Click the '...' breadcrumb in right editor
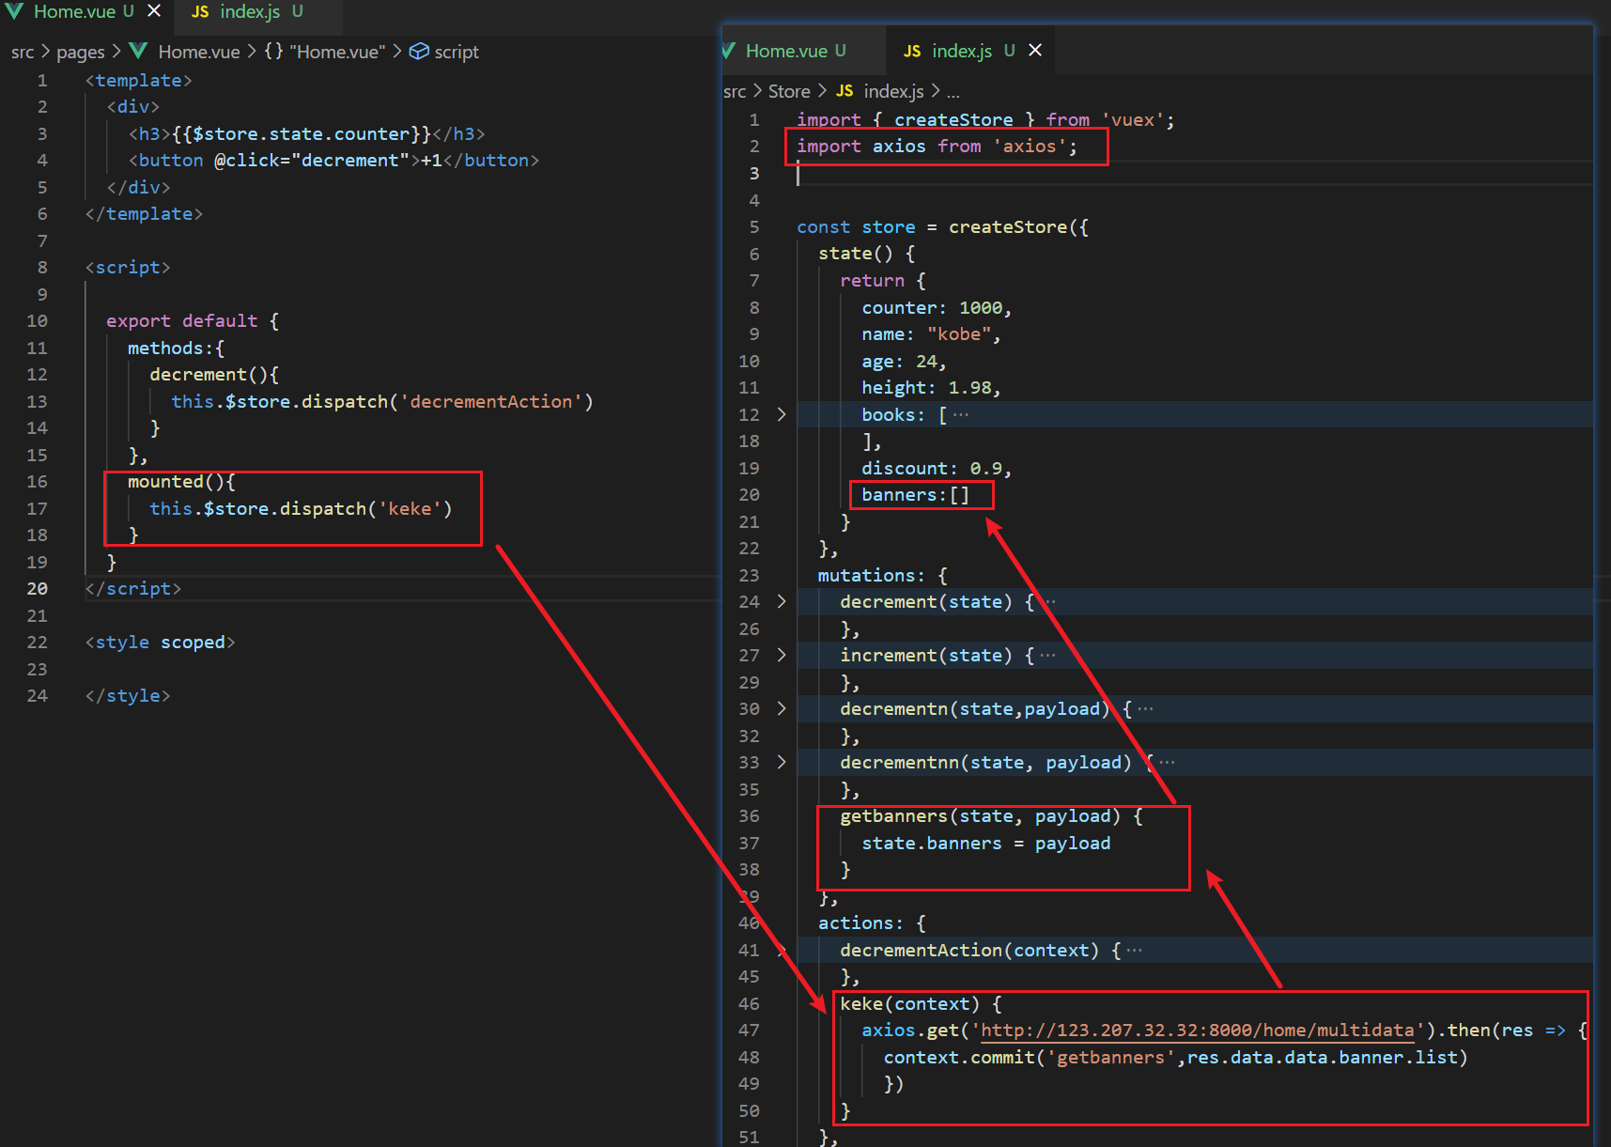The height and width of the screenshot is (1147, 1611). [953, 92]
